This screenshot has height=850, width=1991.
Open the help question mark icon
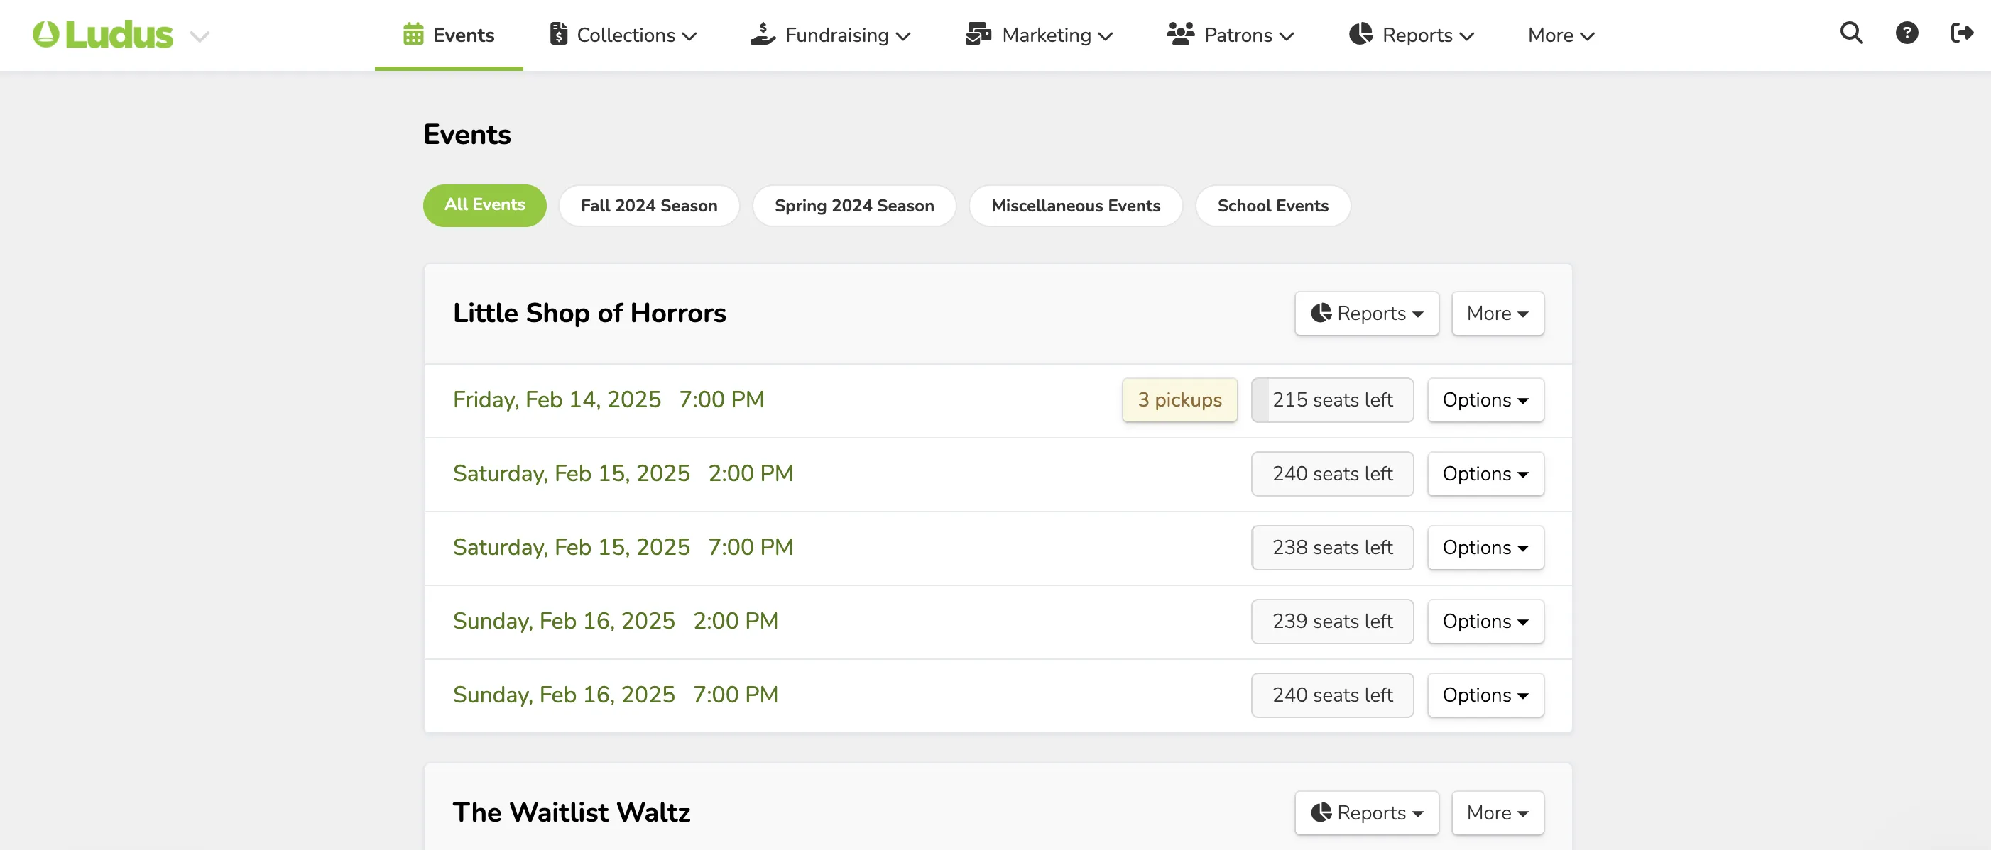pyautogui.click(x=1907, y=33)
